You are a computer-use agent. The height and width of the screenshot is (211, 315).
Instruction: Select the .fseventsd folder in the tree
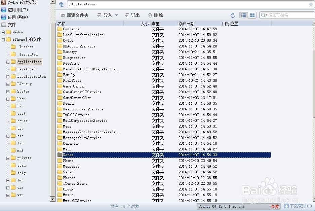coord(24,54)
